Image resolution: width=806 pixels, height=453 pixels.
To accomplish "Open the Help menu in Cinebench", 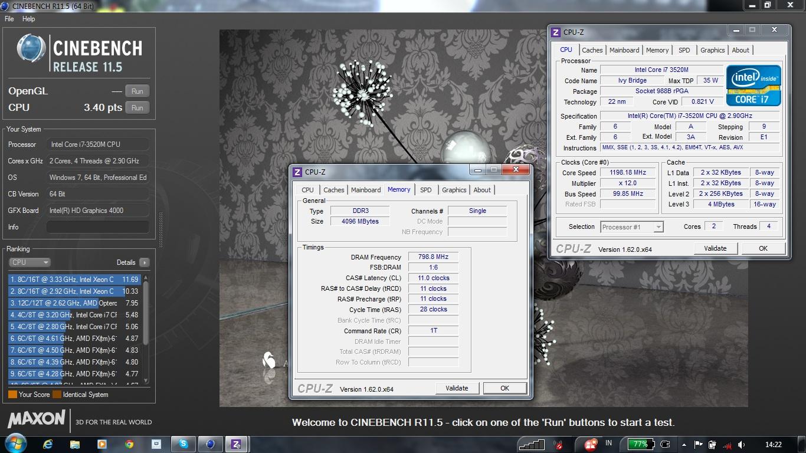I will [28, 19].
